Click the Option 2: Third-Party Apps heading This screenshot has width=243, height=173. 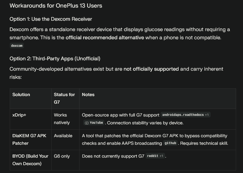pos(55,58)
